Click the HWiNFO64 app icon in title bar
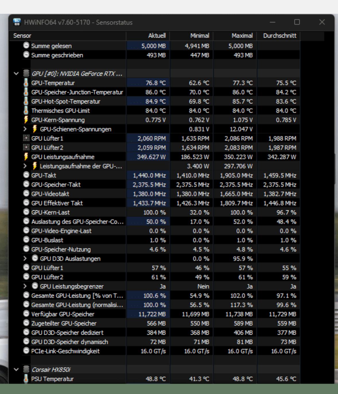This screenshot has width=338, height=394. [17, 22]
